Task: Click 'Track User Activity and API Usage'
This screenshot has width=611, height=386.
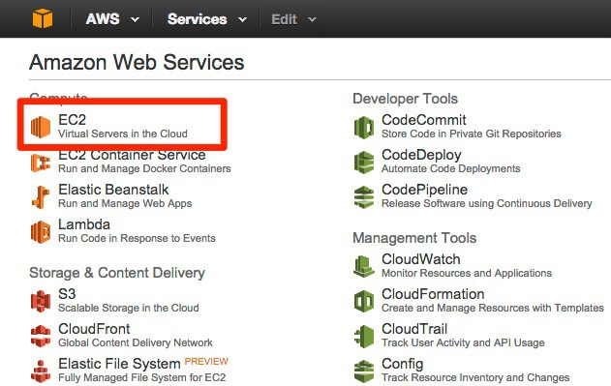Action: click(463, 342)
